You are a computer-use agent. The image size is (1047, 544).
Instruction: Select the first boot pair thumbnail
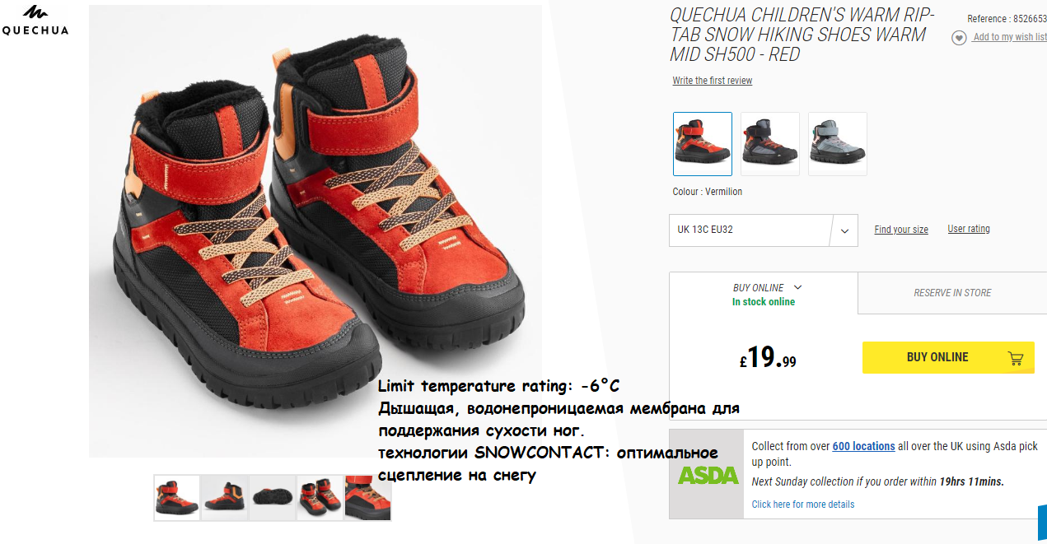click(177, 498)
